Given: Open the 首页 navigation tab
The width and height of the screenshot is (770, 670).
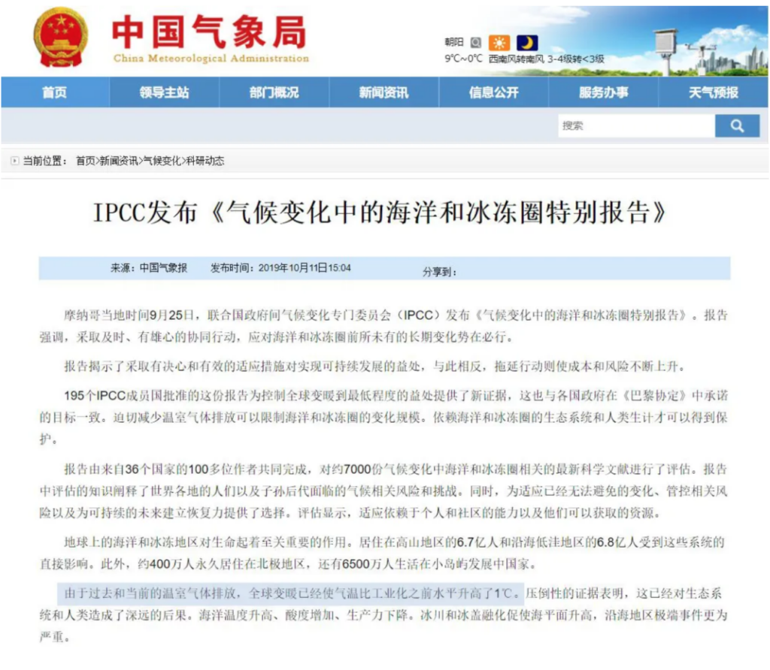Looking at the screenshot, I should pyautogui.click(x=54, y=92).
